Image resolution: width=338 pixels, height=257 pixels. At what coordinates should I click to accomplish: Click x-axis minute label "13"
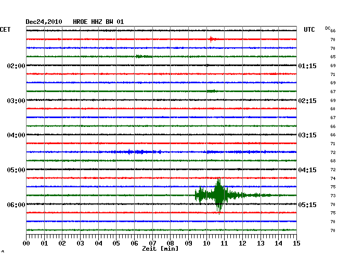tap(261, 243)
